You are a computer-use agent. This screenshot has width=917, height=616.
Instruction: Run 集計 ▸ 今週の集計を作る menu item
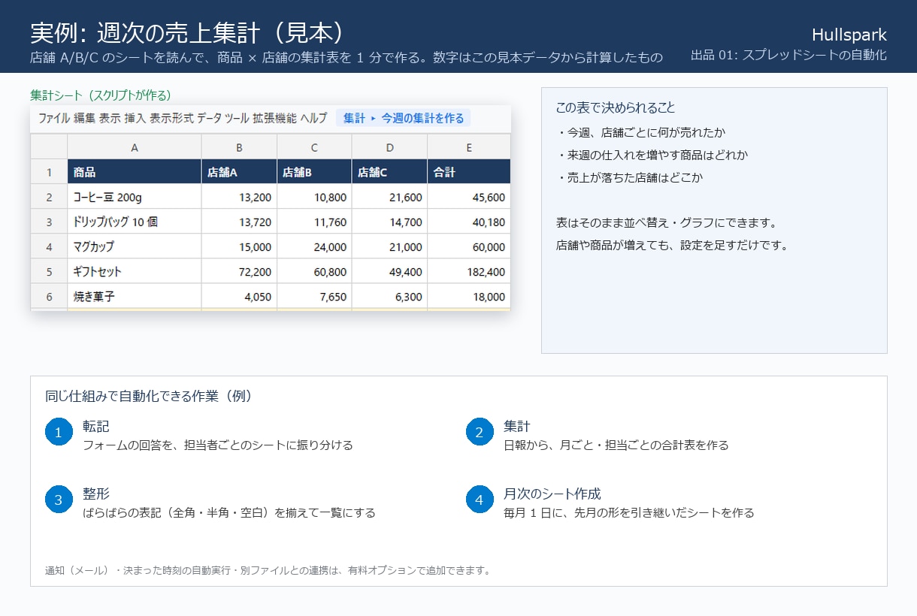404,118
